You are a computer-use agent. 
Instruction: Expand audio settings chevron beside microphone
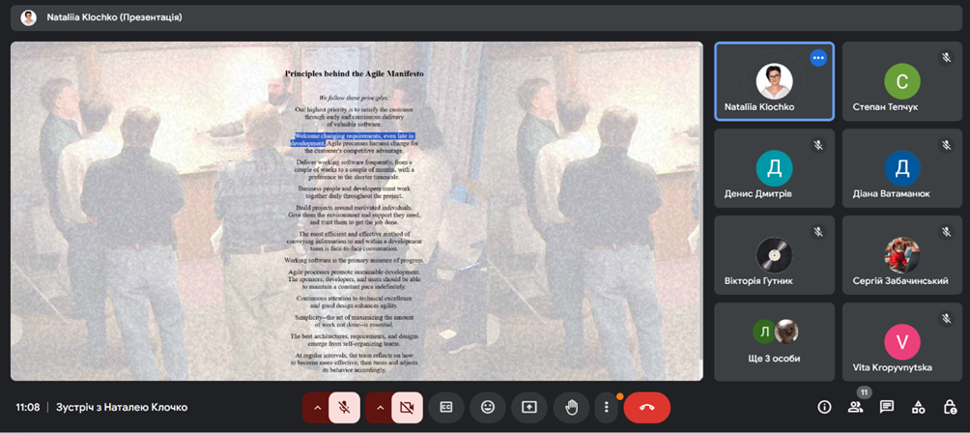317,408
